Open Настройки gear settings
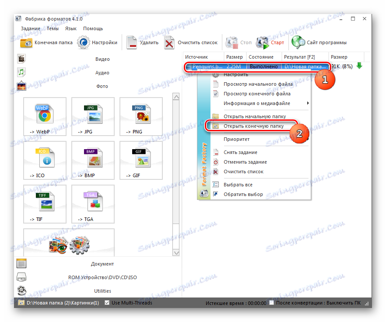The image size is (386, 322). [84, 42]
